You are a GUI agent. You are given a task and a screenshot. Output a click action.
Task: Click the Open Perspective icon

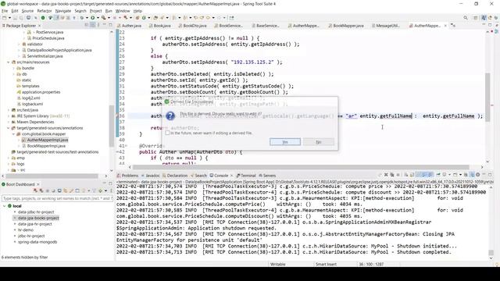click(x=476, y=18)
